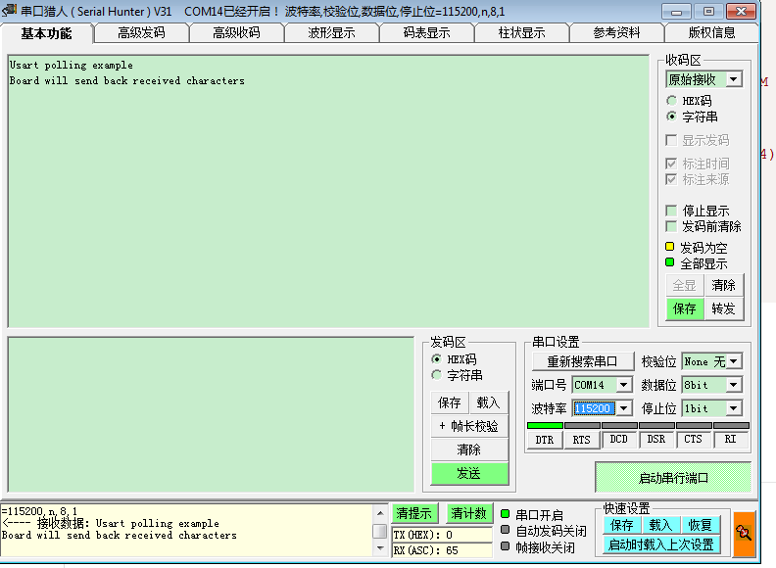Click the CTS signal indicator
776x568 pixels.
[693, 439]
